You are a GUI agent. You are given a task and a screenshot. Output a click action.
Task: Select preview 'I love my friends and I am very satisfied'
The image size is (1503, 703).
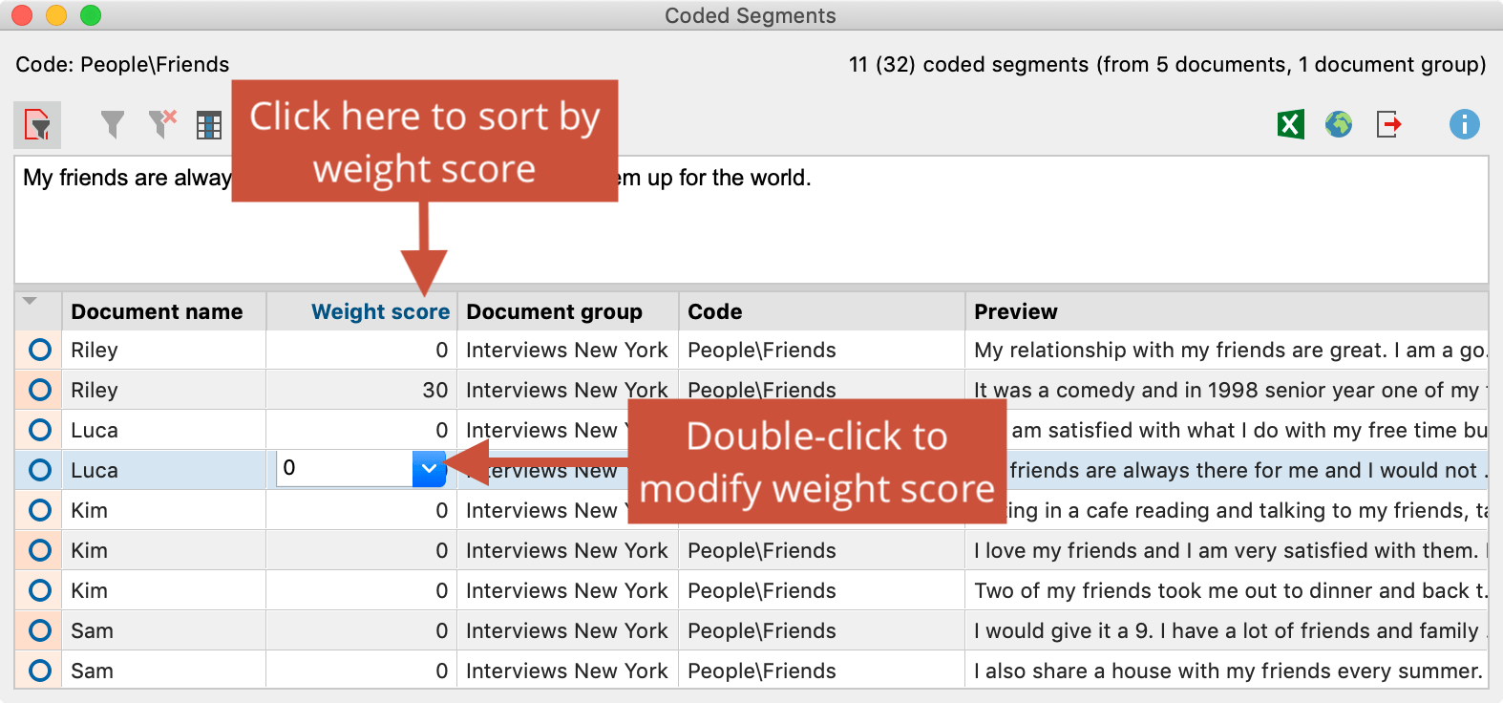[1227, 550]
